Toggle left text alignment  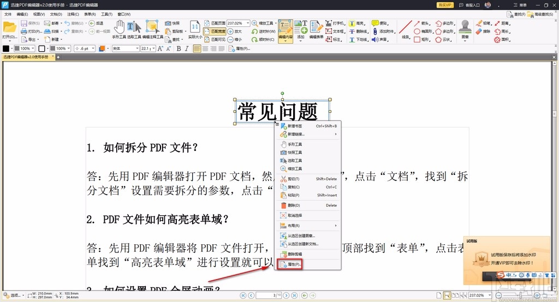coord(197,49)
